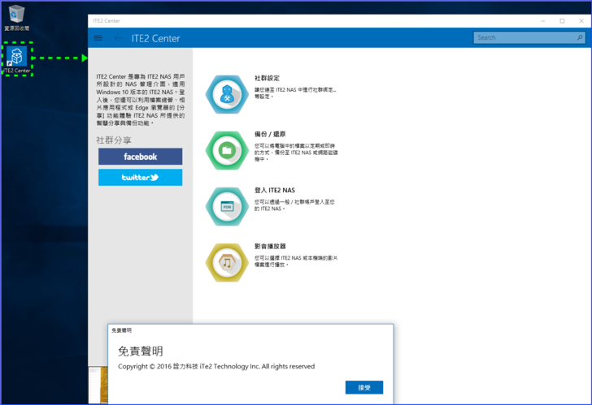Open the hamburger navigation menu
Screen dimensions: 592x405
(98, 38)
